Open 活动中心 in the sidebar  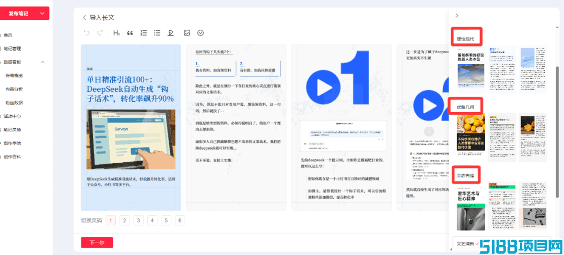12,116
